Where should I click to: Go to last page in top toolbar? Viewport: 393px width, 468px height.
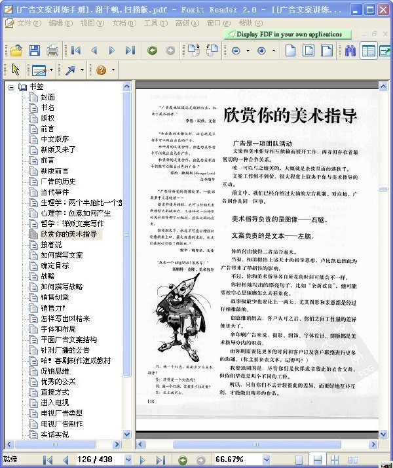[130, 50]
